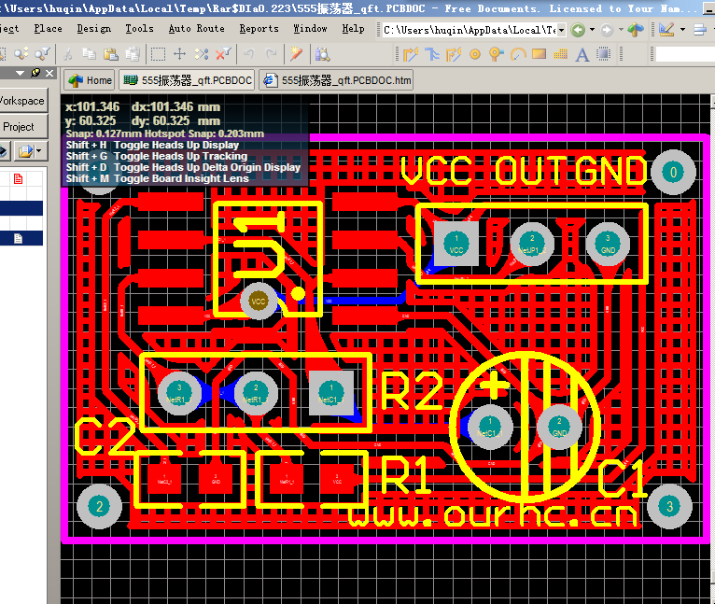Click the Cut scissors icon
Screen dimensions: 715x604
(68, 55)
